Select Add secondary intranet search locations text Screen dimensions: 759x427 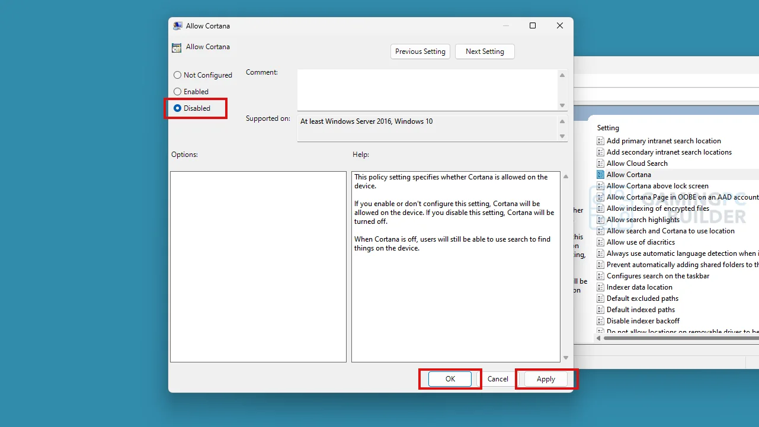coord(669,152)
